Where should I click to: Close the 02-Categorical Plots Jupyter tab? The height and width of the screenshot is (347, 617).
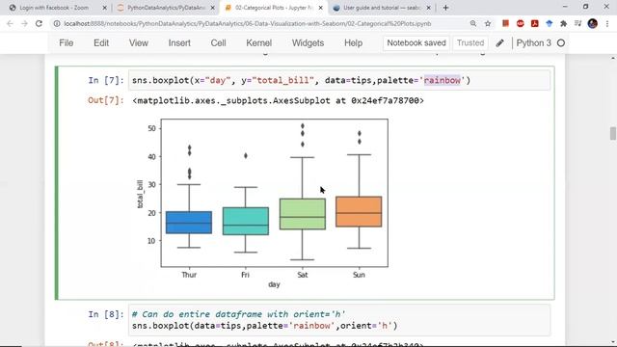[x=320, y=8]
